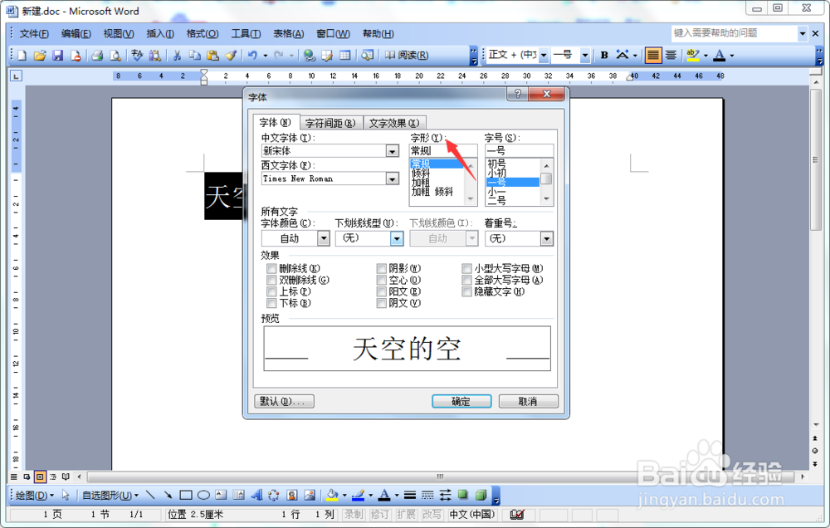
Task: Run spelling and grammar check icon
Action: 137,55
